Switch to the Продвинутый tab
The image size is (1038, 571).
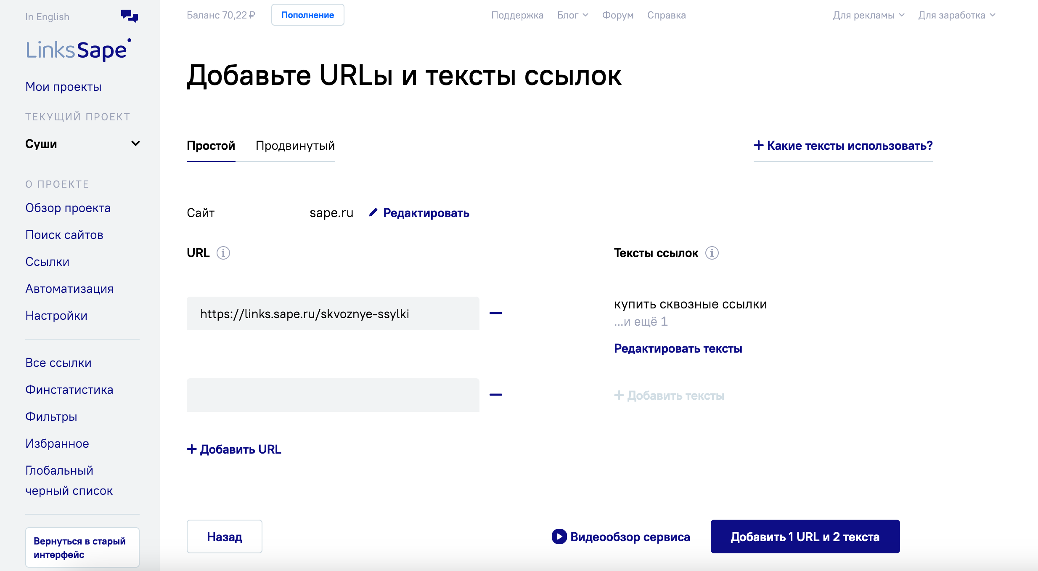coord(295,146)
